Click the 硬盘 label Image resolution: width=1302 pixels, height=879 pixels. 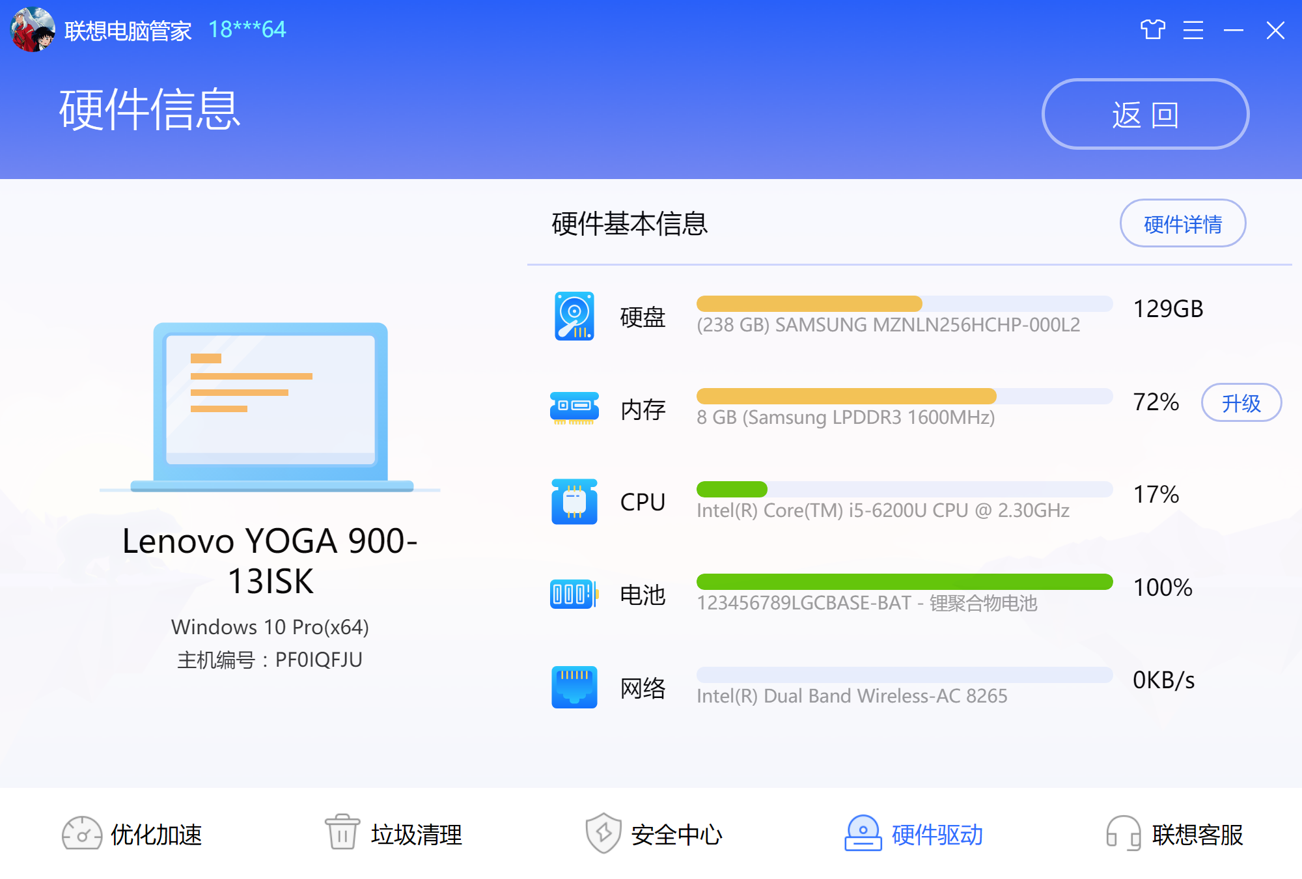pyautogui.click(x=643, y=317)
